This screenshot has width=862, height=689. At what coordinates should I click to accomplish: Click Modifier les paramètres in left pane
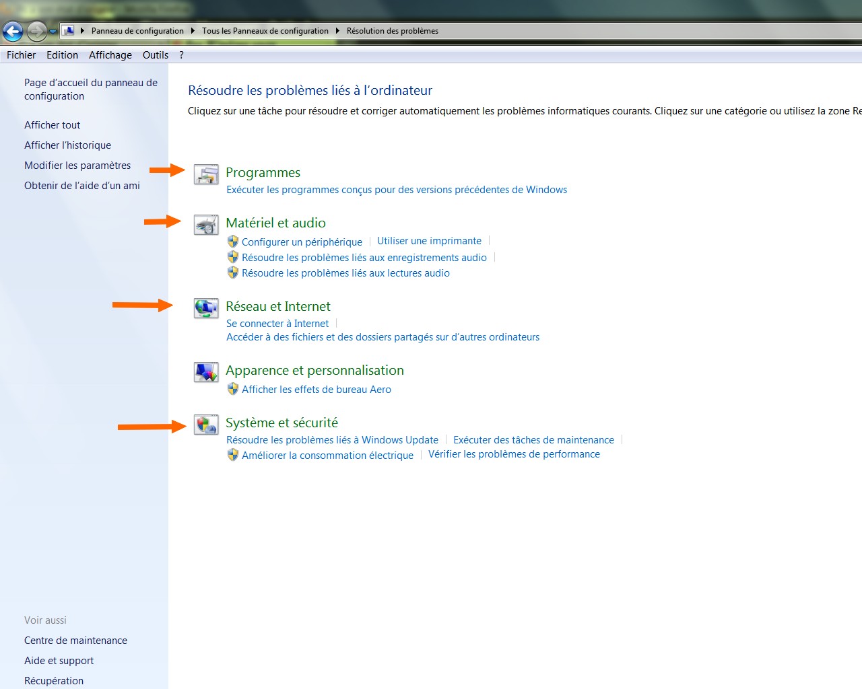click(x=77, y=166)
